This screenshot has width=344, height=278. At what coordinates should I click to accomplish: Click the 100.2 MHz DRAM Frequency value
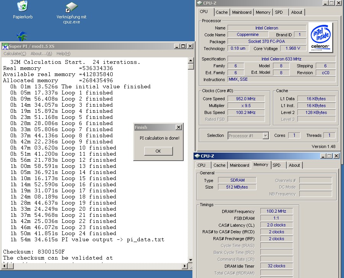[x=276, y=211]
